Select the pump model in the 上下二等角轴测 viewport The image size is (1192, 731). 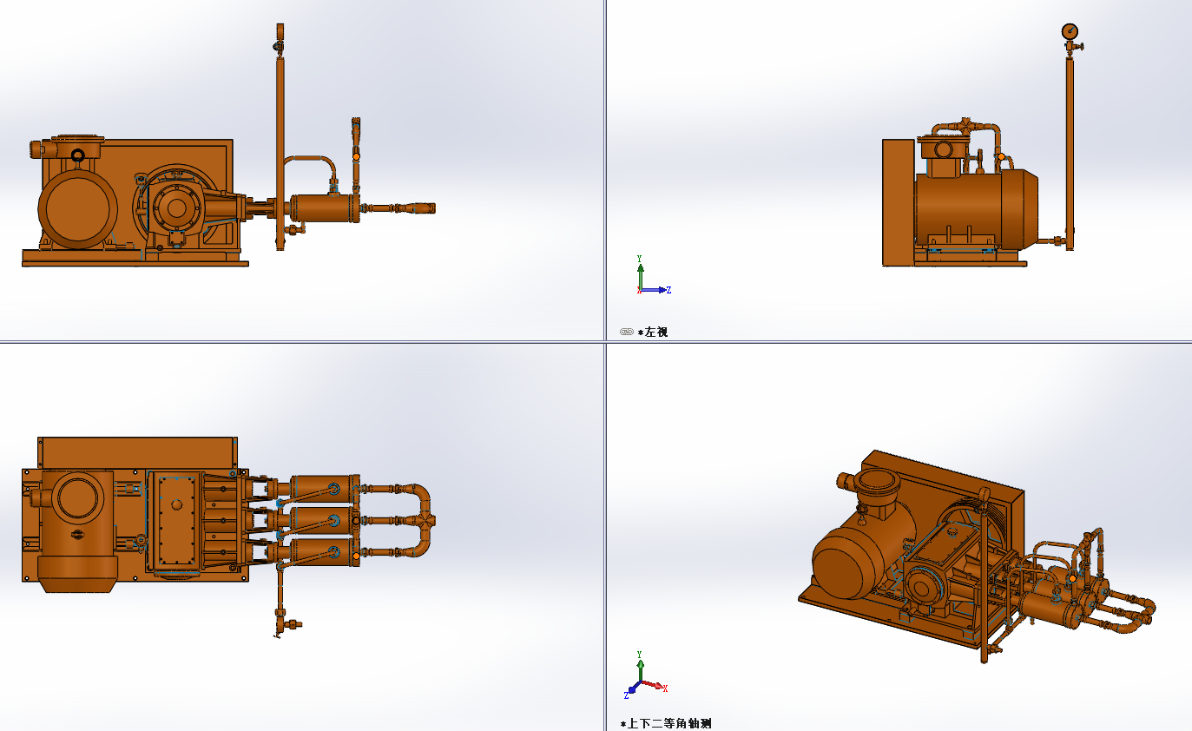(x=977, y=558)
